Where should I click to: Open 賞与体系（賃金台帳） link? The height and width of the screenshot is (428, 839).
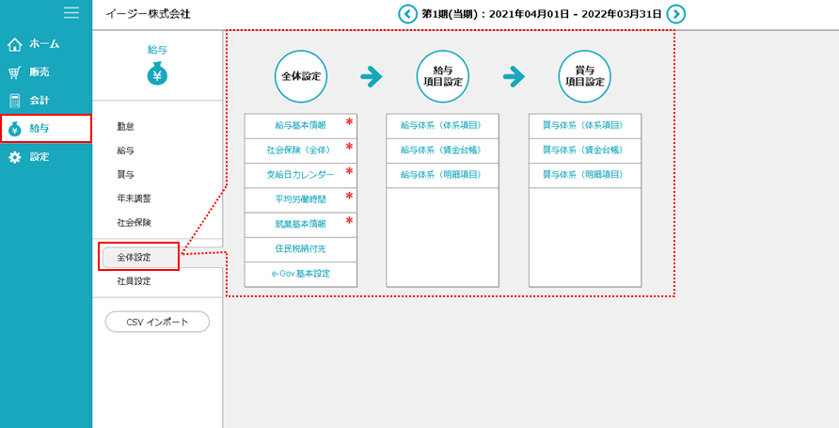pyautogui.click(x=584, y=151)
